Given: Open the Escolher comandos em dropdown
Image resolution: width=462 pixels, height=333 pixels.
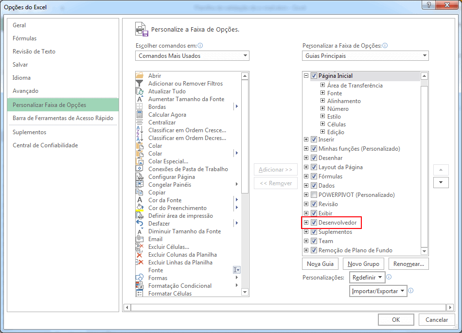Looking at the screenshot, I should (x=192, y=56).
